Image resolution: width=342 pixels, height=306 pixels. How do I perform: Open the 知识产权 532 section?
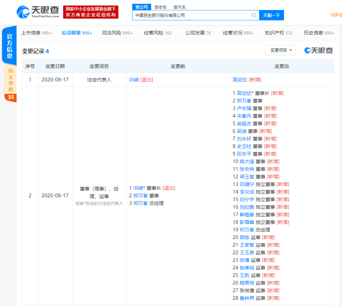pos(278,32)
